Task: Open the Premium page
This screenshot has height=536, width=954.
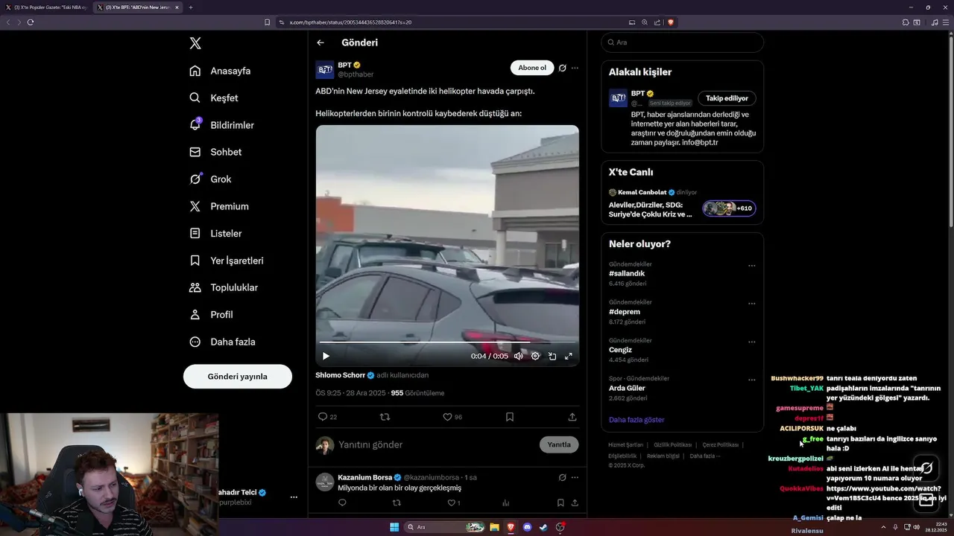Action: pos(219,206)
